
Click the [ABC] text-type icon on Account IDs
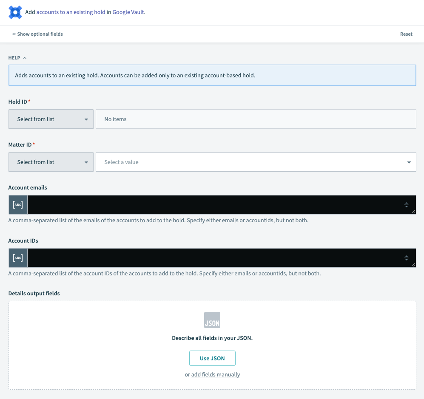(x=18, y=258)
